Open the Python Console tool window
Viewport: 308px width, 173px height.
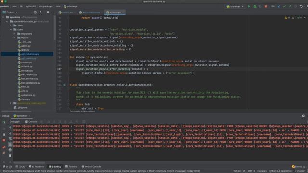pyautogui.click(x=91, y=167)
